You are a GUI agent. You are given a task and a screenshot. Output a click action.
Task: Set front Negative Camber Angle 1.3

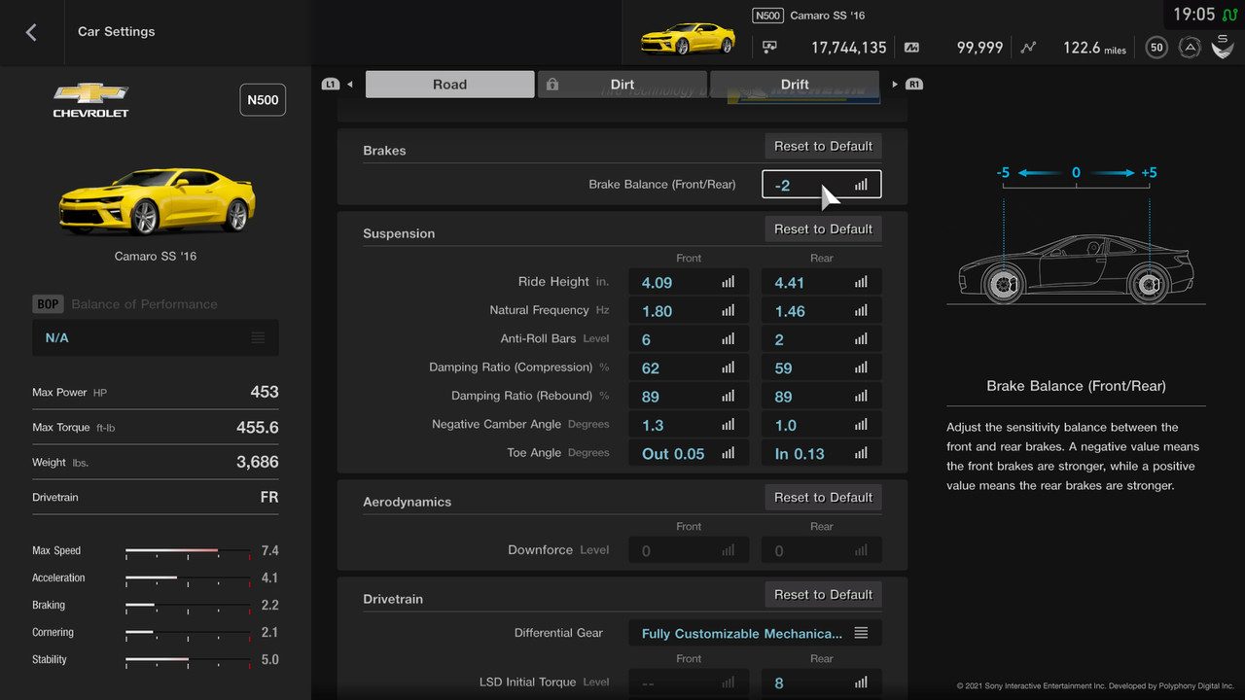click(689, 425)
